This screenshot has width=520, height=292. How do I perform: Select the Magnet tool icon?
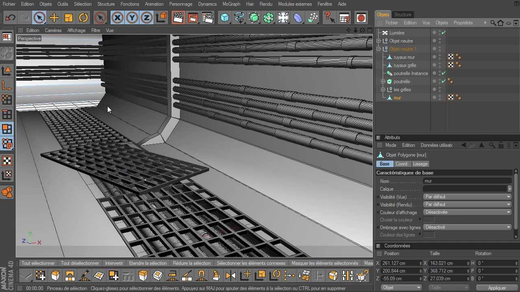[201, 276]
